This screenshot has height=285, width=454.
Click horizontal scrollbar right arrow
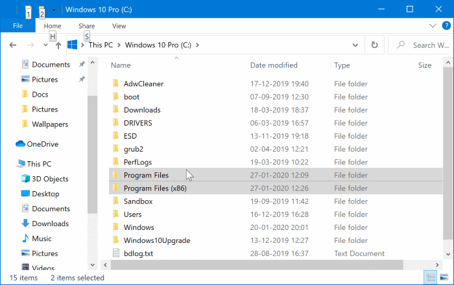[x=437, y=264]
